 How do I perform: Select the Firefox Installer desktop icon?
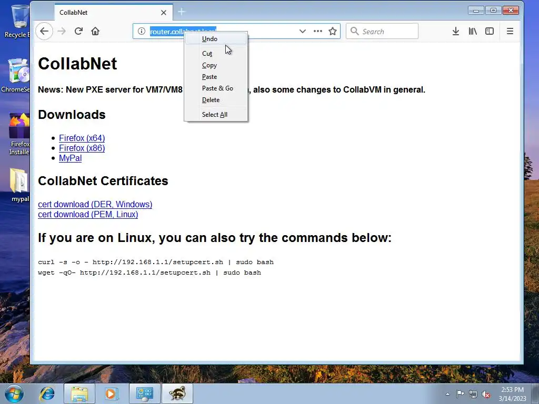coord(19,134)
